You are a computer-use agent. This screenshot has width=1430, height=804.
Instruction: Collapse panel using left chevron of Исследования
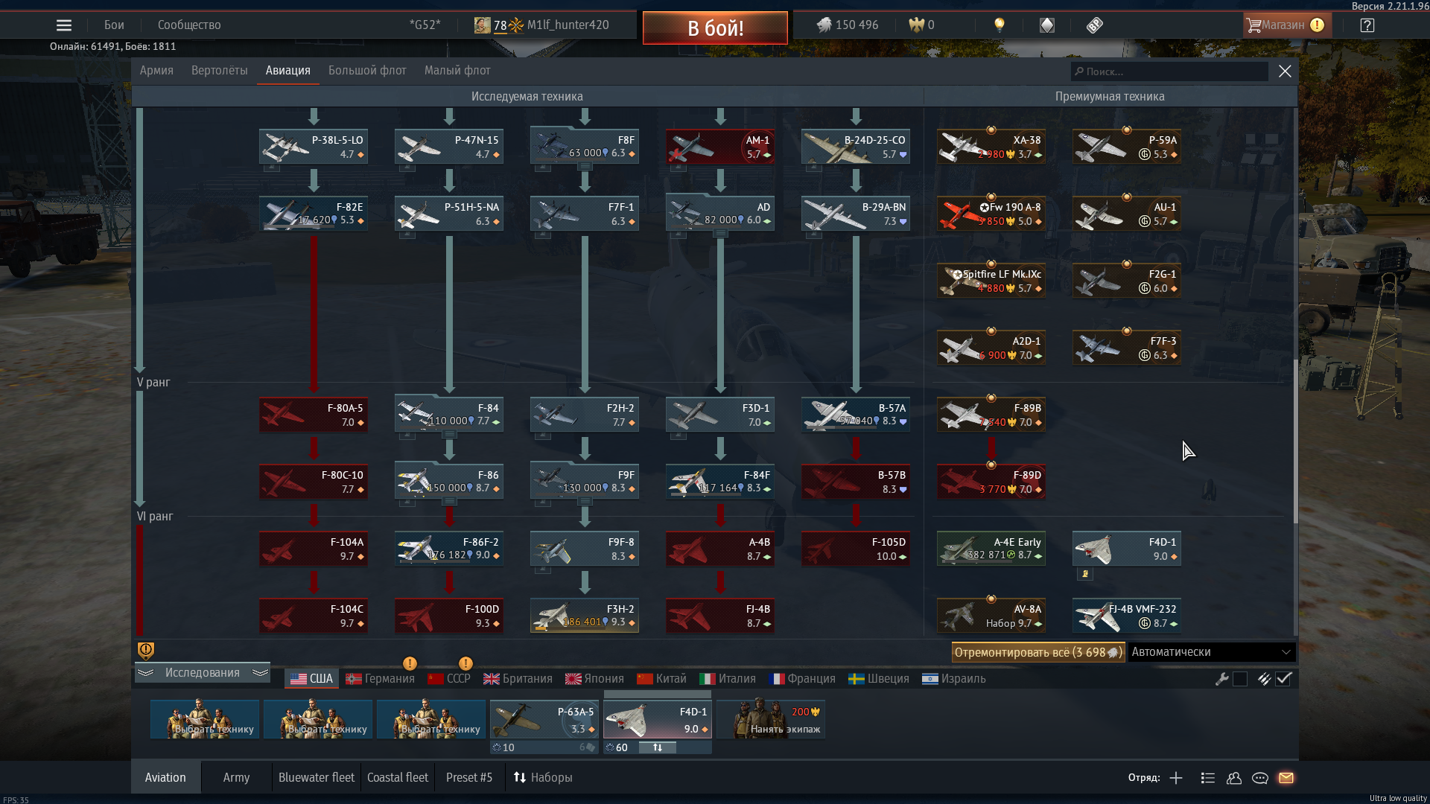coord(145,673)
